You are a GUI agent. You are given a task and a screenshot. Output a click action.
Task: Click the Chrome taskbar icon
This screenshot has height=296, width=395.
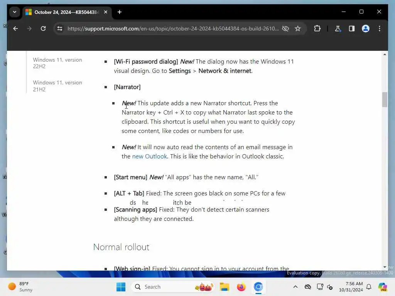pos(258,287)
